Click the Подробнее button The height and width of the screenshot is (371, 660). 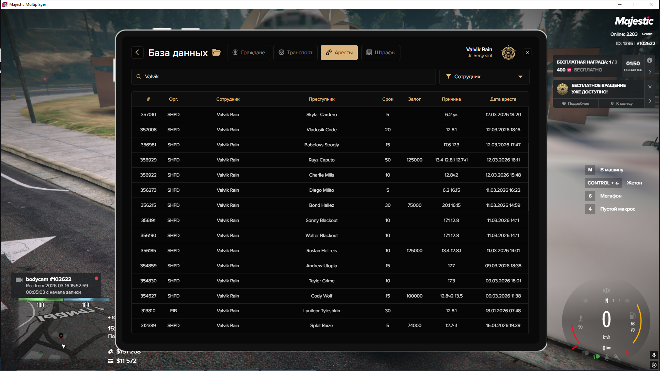(x=576, y=103)
